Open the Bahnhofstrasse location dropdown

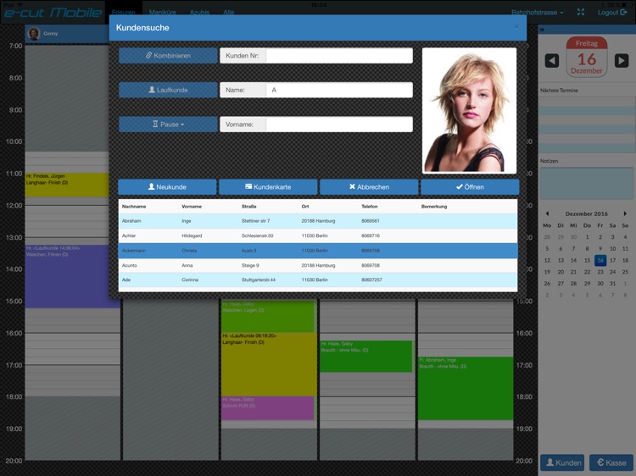pos(537,13)
